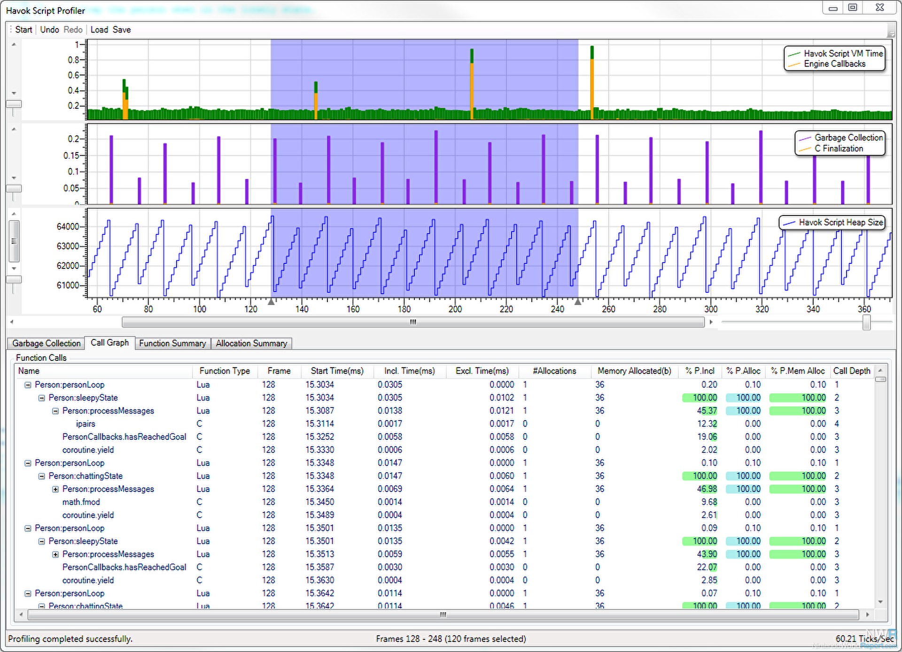This screenshot has height=652, width=902.
Task: Click selection start marker at frame 128
Action: (x=271, y=302)
